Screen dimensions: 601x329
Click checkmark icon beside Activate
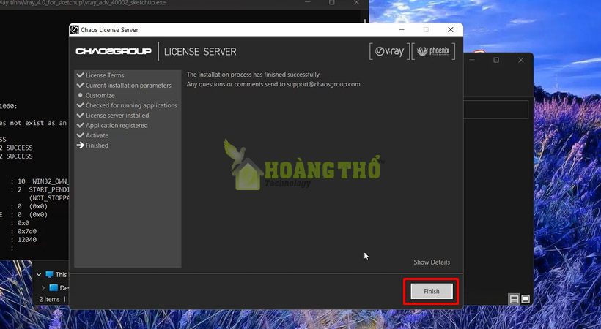coord(80,135)
